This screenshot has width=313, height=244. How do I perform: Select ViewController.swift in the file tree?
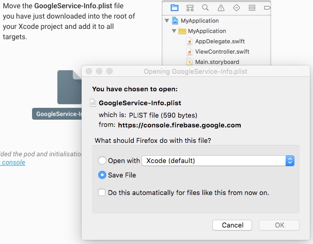point(222,52)
